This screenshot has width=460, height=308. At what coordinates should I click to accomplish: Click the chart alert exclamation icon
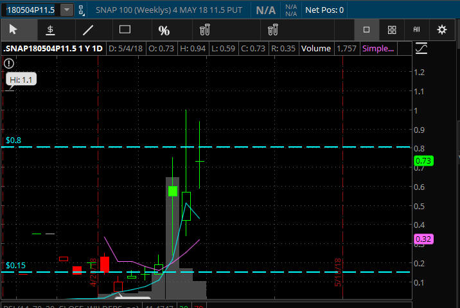point(9,63)
